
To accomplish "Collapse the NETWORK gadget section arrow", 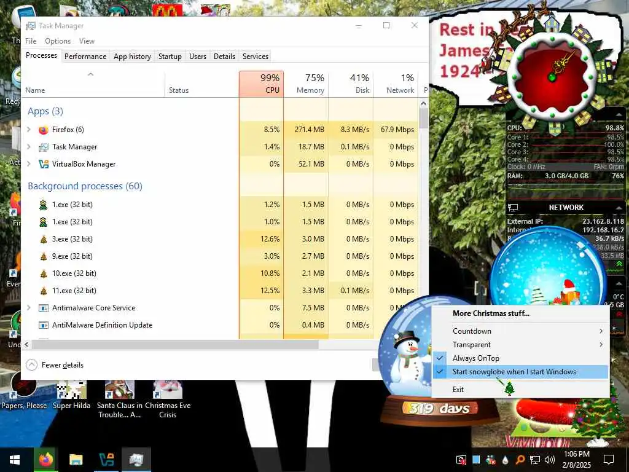I will 619,208.
